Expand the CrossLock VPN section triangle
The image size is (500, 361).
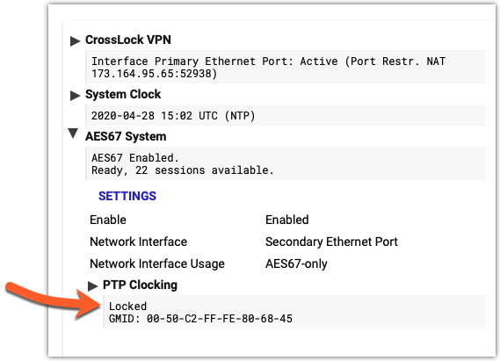75,41
